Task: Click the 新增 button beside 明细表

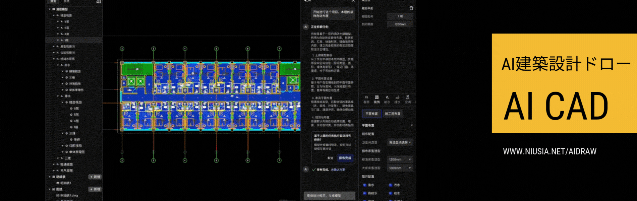Action: point(95,177)
